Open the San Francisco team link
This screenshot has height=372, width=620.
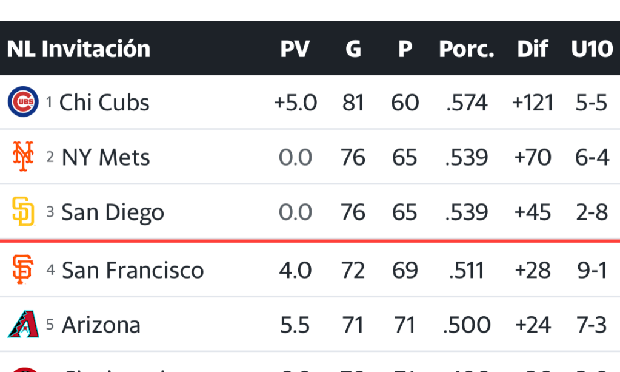[x=132, y=270]
